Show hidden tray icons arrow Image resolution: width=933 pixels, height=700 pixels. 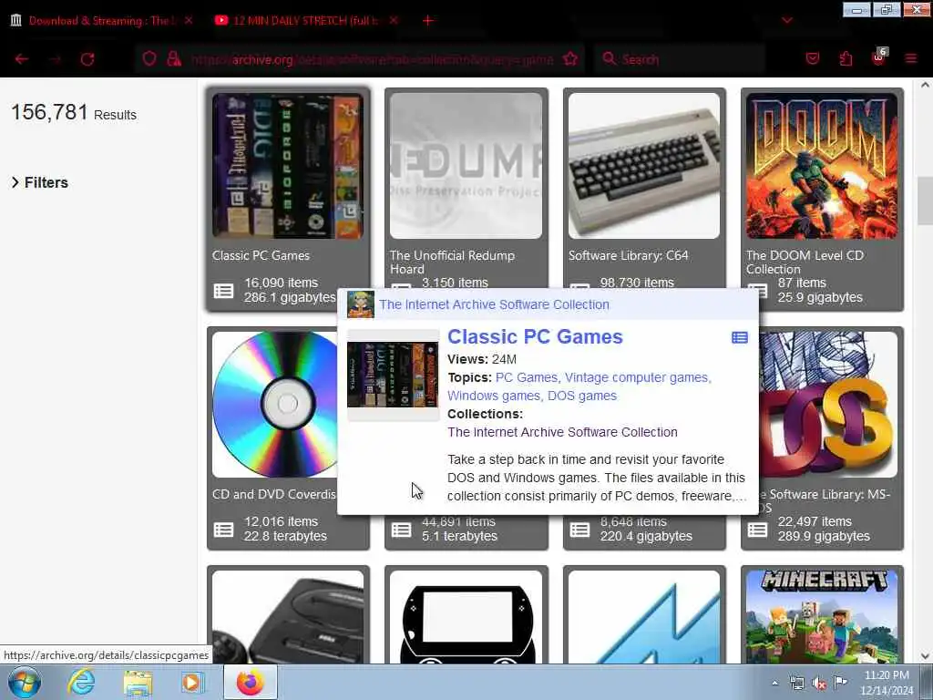click(774, 683)
